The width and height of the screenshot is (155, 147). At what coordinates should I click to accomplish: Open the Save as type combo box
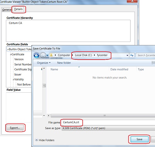click(108, 128)
